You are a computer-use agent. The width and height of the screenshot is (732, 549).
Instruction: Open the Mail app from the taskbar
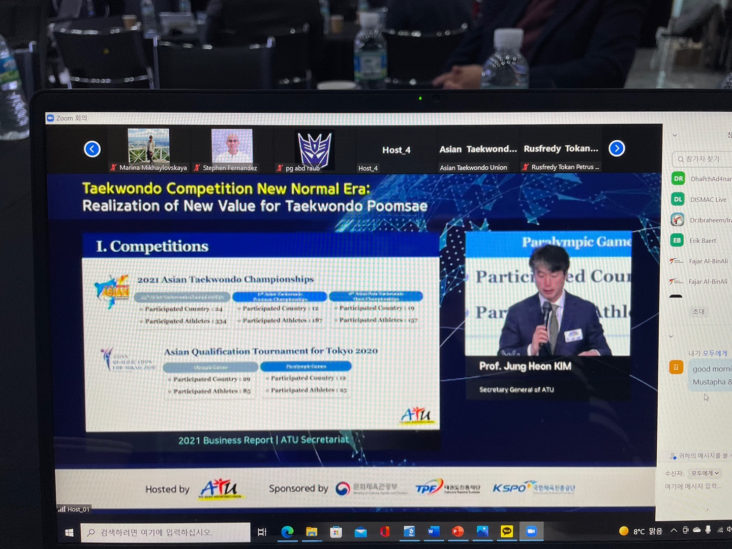click(360, 532)
